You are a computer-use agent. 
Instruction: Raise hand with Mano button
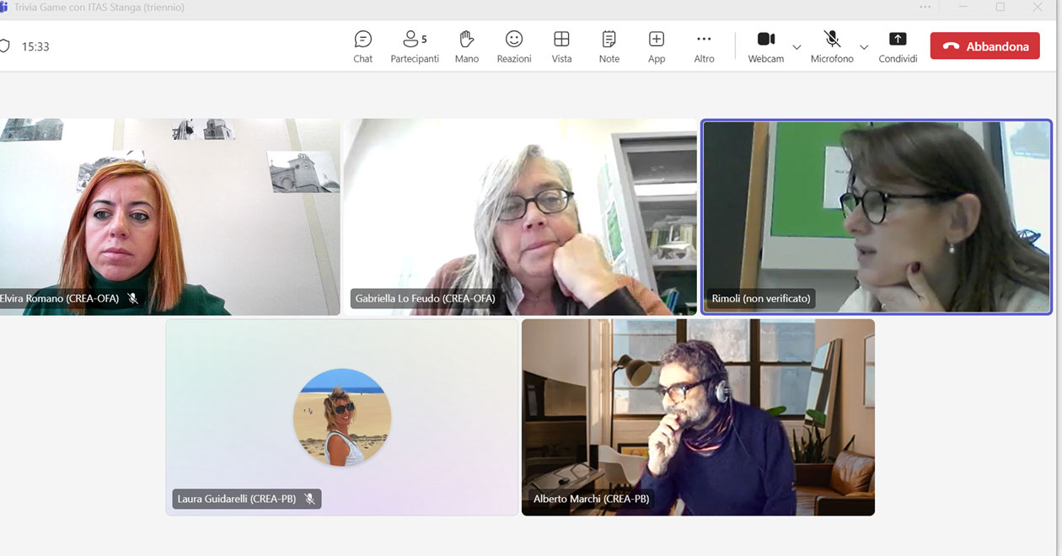466,46
